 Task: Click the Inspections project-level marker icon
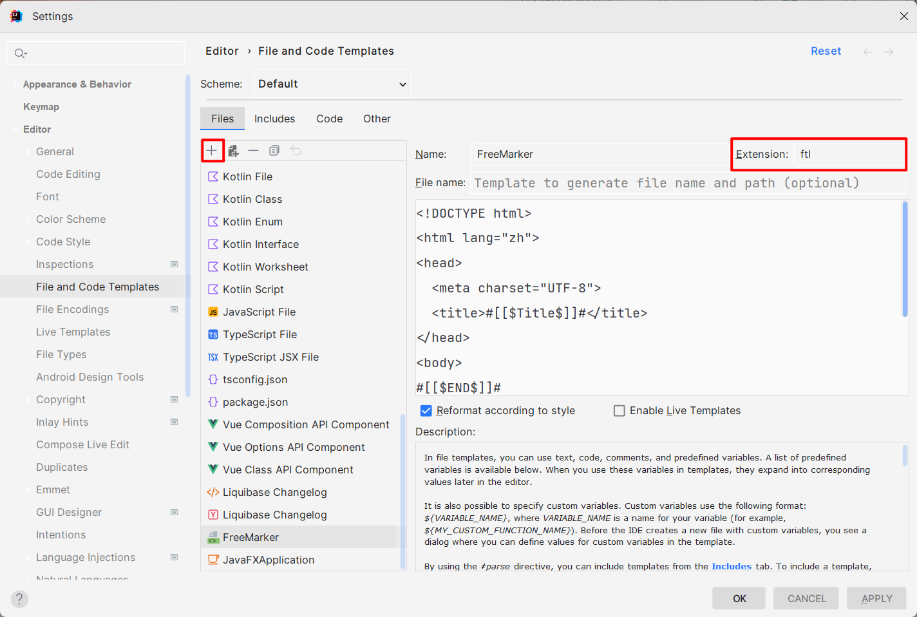174,264
